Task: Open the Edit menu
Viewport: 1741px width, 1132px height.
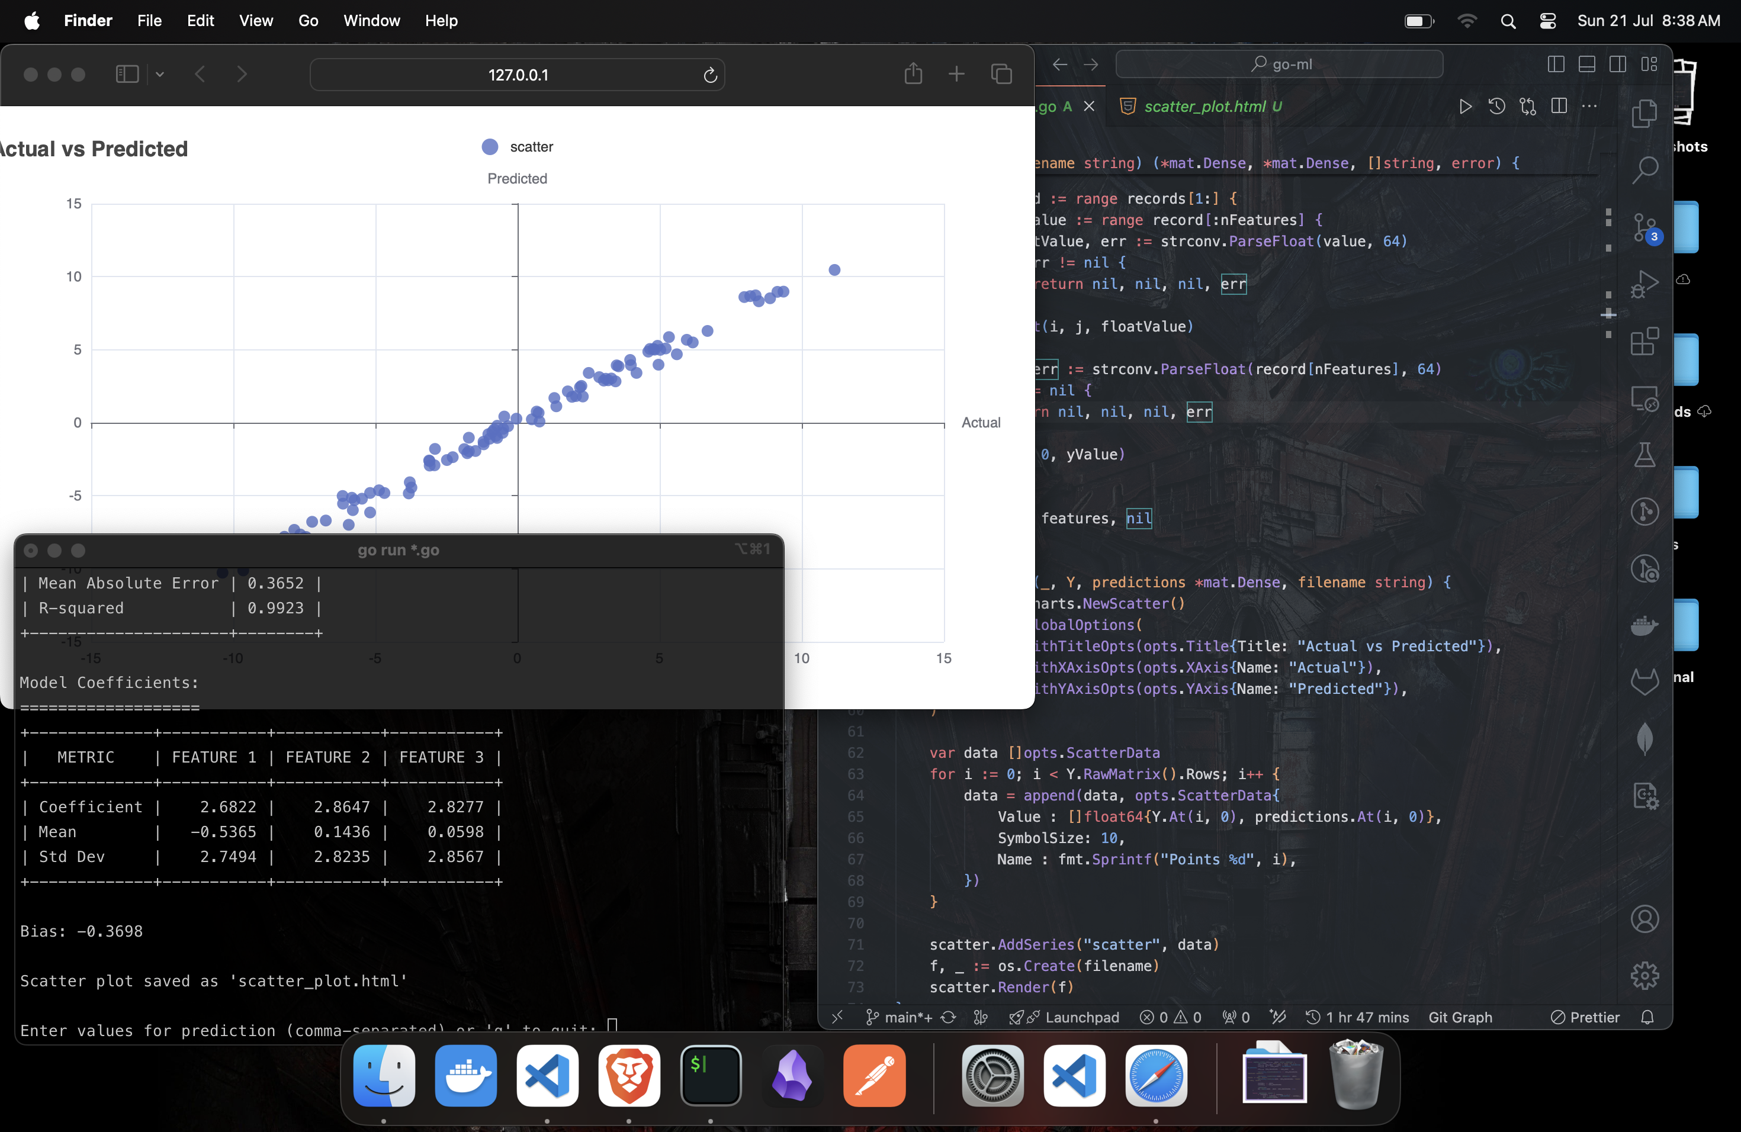Action: 200,21
